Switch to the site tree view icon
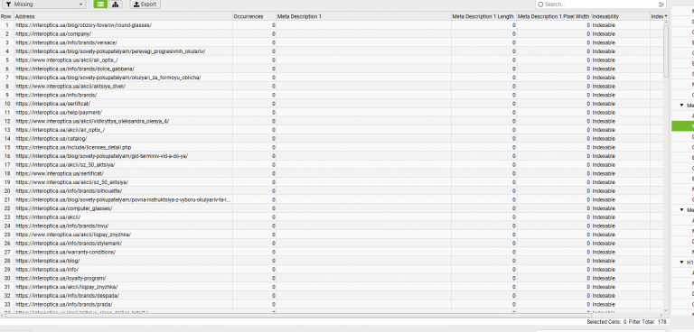 [115, 4]
